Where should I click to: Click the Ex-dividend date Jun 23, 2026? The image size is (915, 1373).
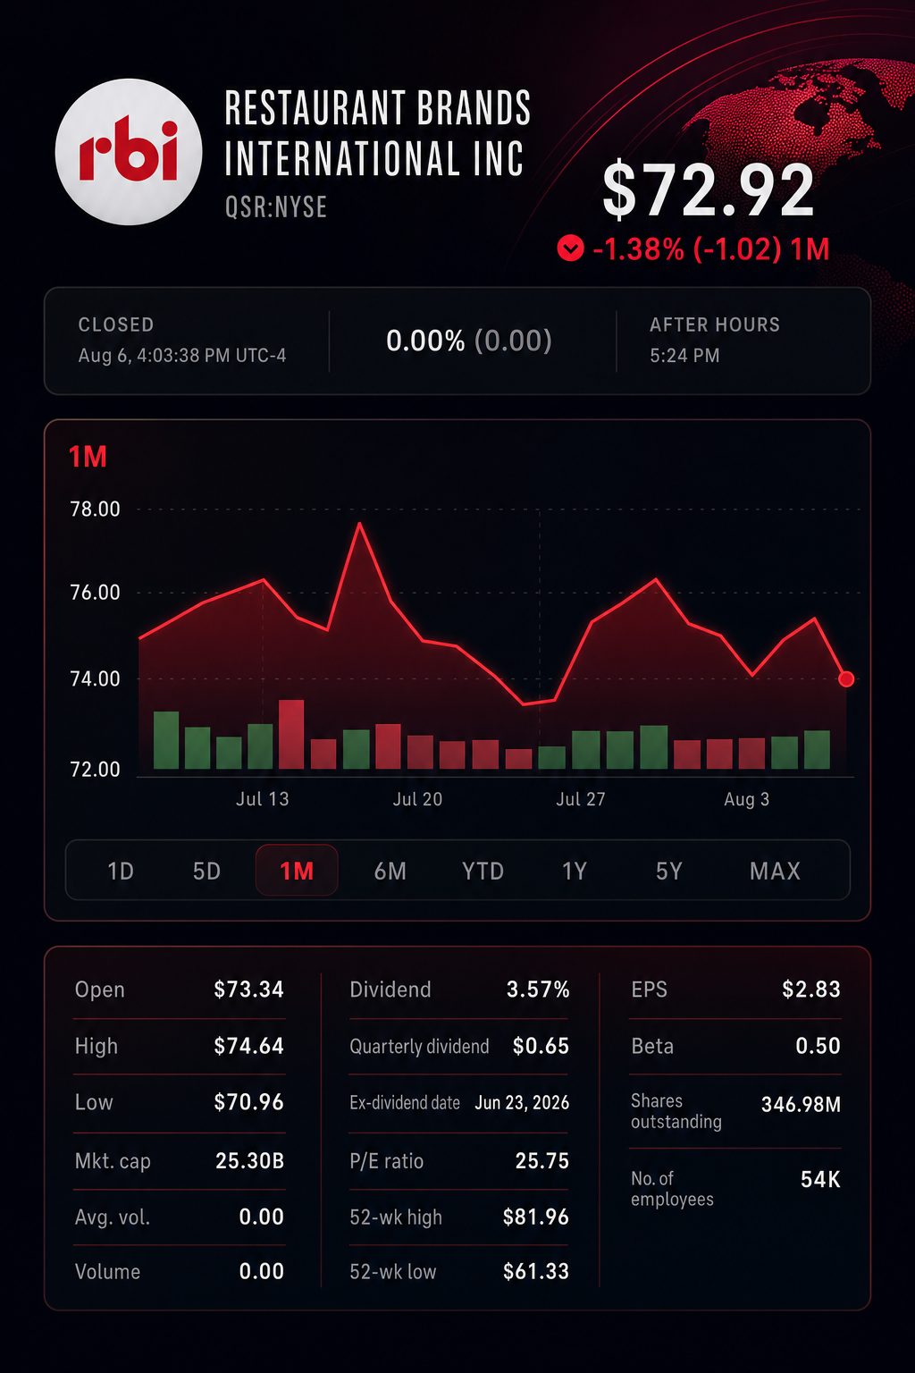pyautogui.click(x=522, y=1102)
